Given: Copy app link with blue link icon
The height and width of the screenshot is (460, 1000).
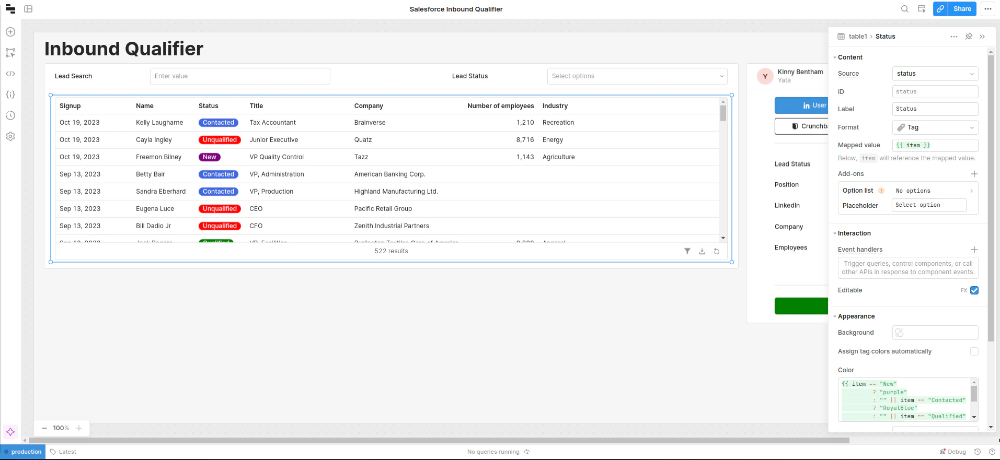Looking at the screenshot, I should click(x=940, y=9).
